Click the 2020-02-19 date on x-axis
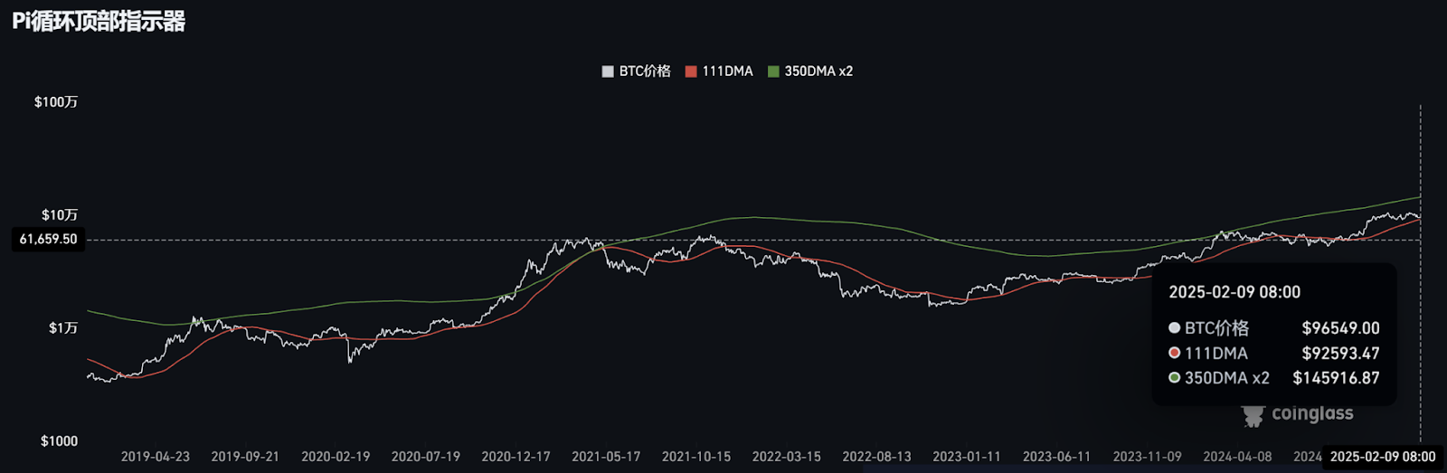The width and height of the screenshot is (1447, 473). pyautogui.click(x=336, y=457)
